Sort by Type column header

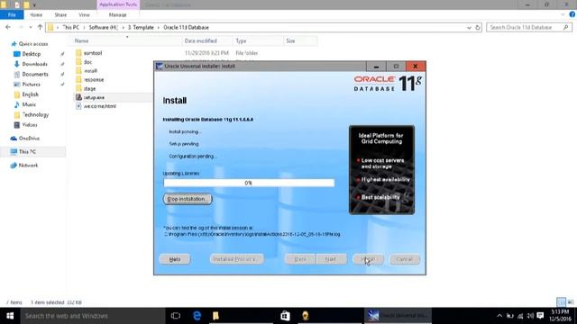point(241,40)
